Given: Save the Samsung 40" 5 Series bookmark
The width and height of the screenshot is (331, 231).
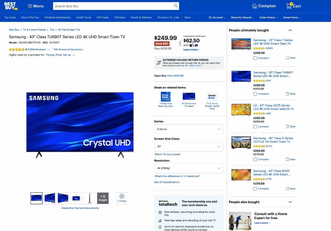Looking at the screenshot, I should pos(291,160).
